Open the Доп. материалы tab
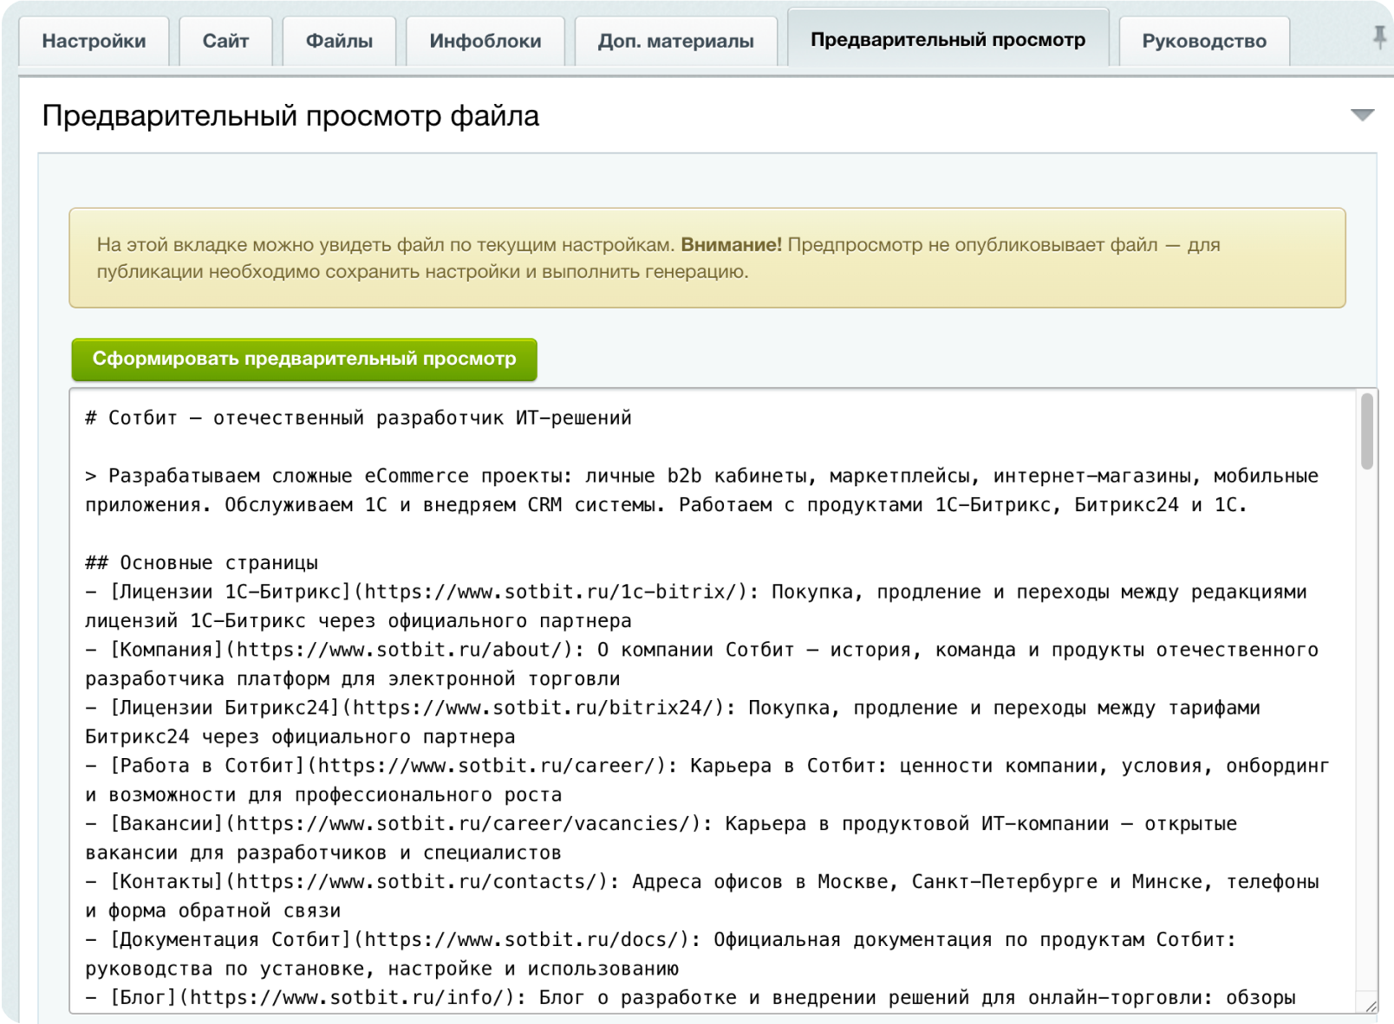This screenshot has width=1394, height=1024. 679,40
